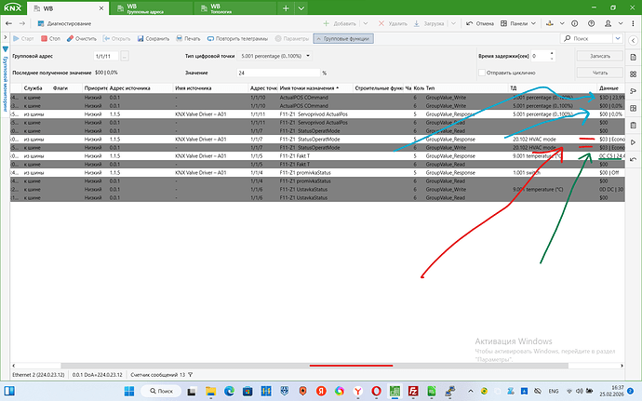This screenshot has height=401, width=642.
Task: Click the Адрес источника column header
Action: click(x=140, y=88)
